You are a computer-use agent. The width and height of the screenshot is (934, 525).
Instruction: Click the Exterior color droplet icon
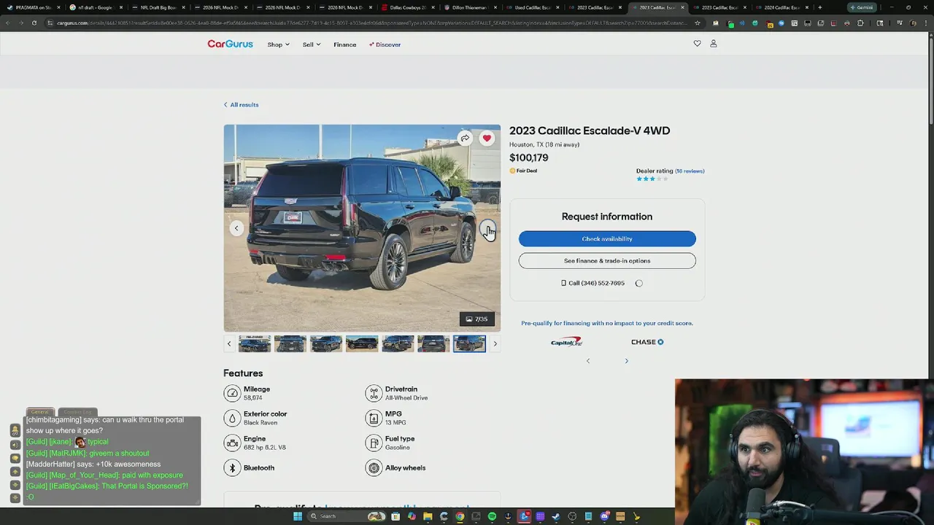[x=232, y=418]
